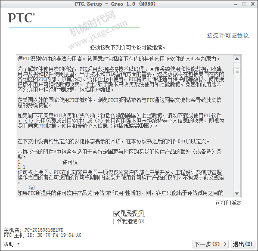Viewport: 258px width, 251px height.
Task: Click the title bar text PTC.Setup - Creo 1.0
Action: point(115,4)
